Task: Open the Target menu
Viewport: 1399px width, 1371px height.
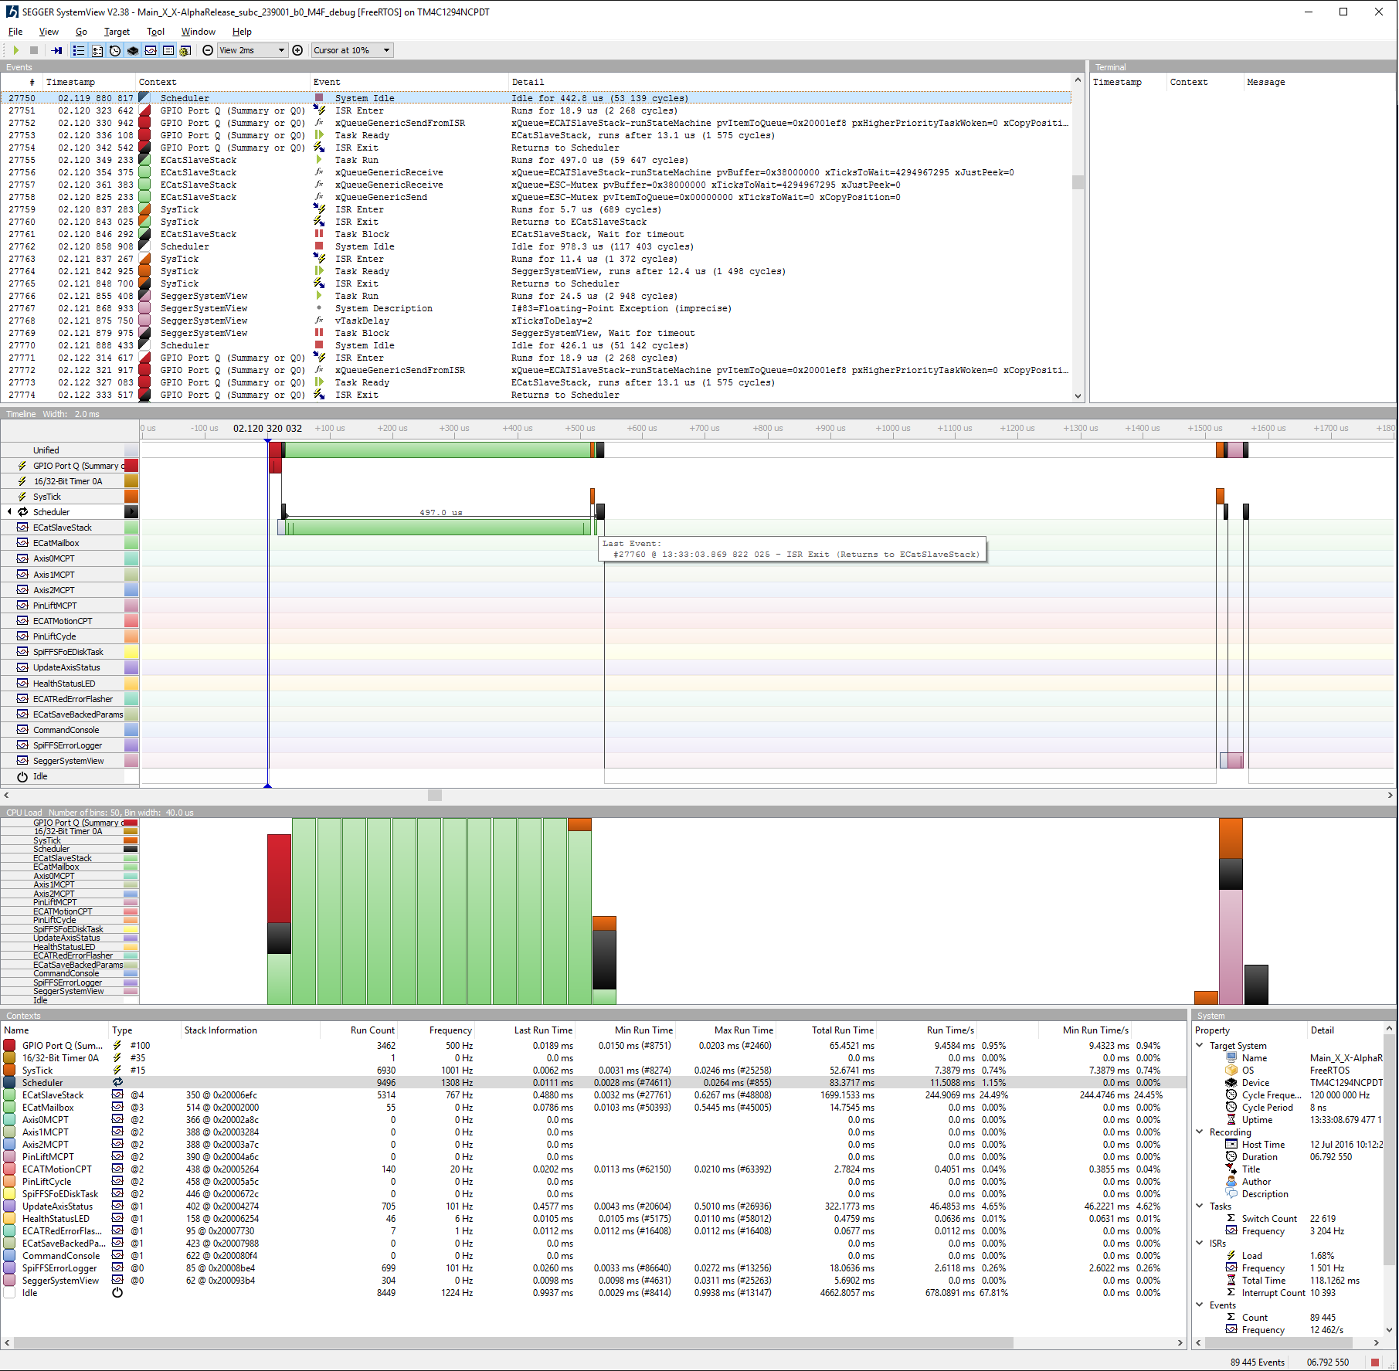Action: (x=117, y=32)
